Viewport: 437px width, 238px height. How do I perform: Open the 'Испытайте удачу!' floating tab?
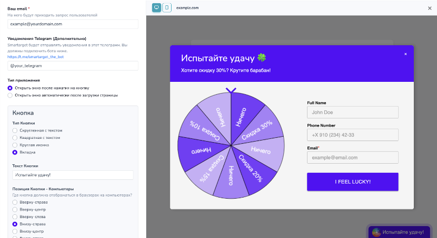pyautogui.click(x=400, y=232)
